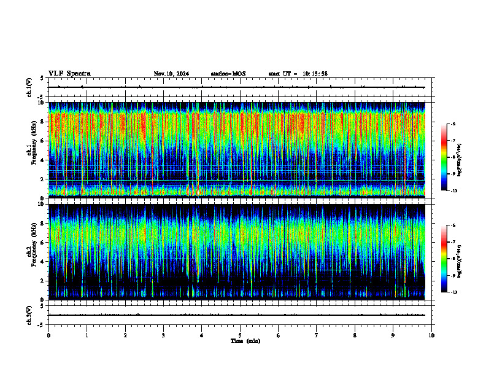Click time-axis tick label "1"

87,335
